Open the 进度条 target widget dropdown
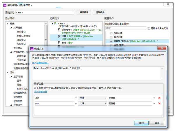Screen dimensions: 176x131 pyautogui.click(x=154, y=98)
